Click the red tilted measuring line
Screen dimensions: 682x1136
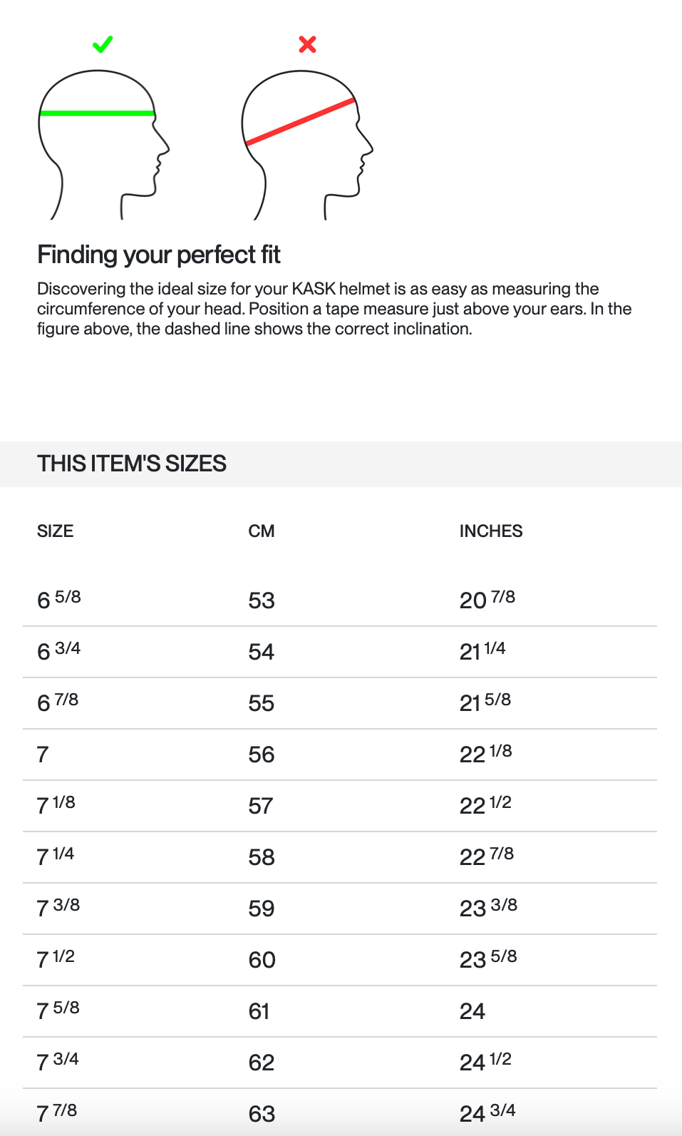300,122
